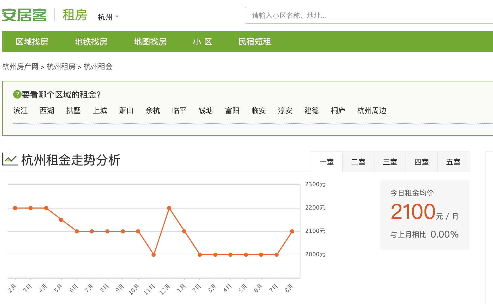Click the 11月 lowest data point on chart
The image size is (493, 304).
pyautogui.click(x=154, y=255)
